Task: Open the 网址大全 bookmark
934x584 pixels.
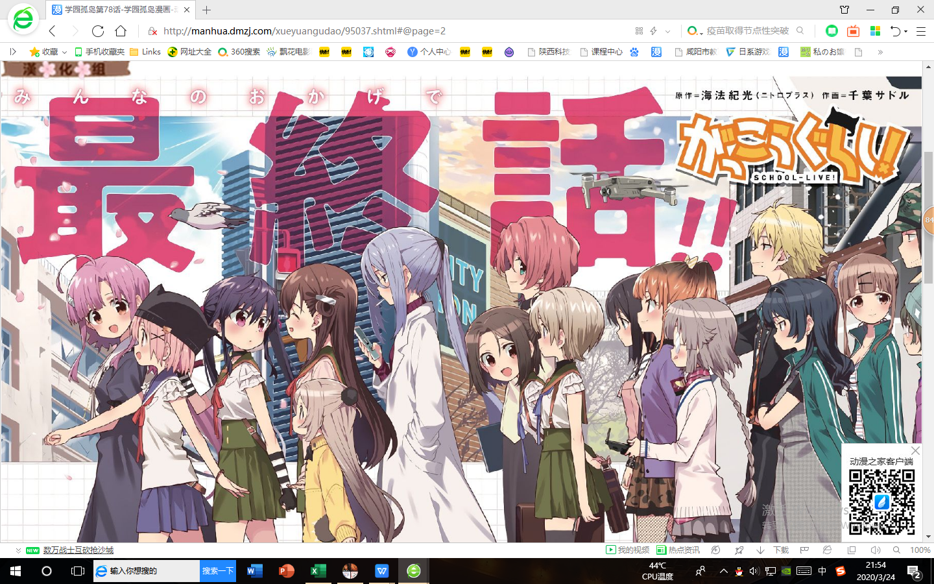Action: pyautogui.click(x=189, y=52)
